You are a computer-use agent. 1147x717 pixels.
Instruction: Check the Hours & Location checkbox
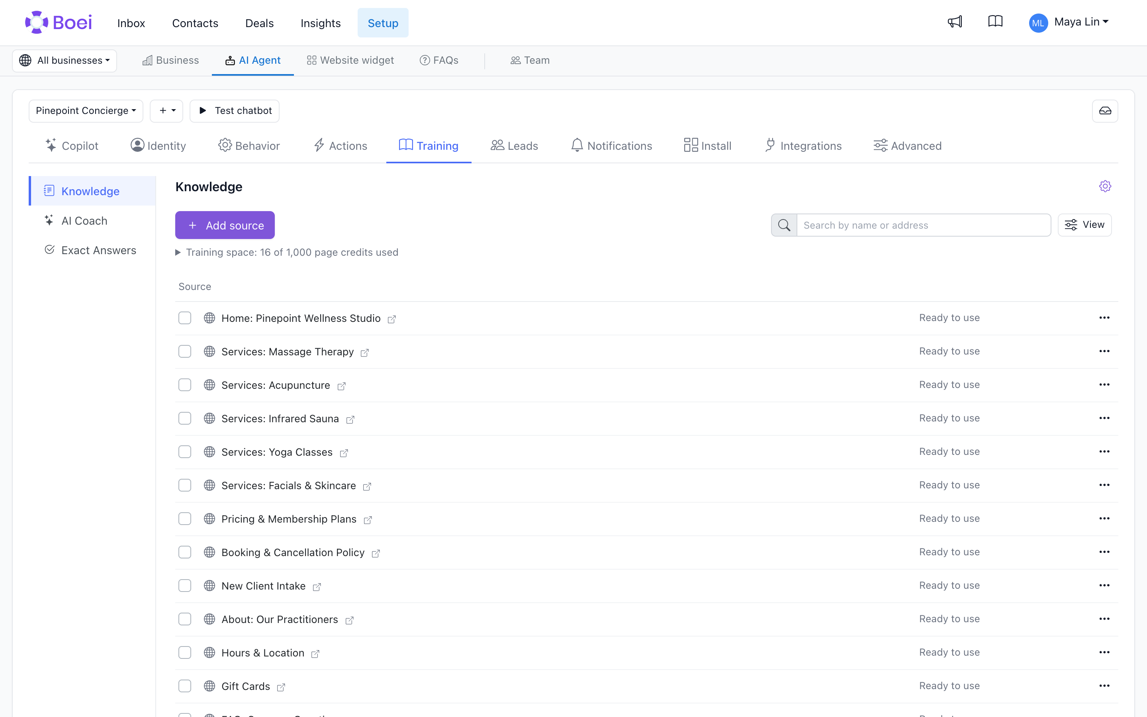tap(185, 652)
